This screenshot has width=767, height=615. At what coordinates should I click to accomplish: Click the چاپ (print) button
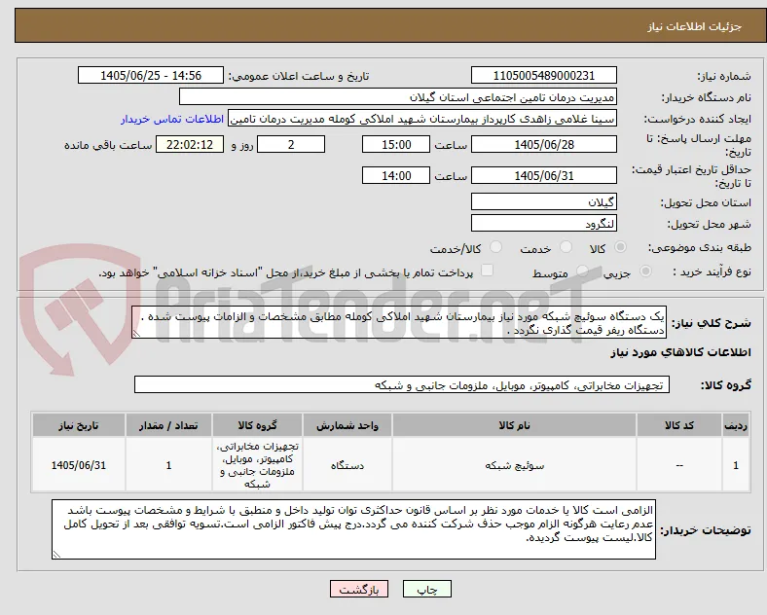pyautogui.click(x=426, y=589)
